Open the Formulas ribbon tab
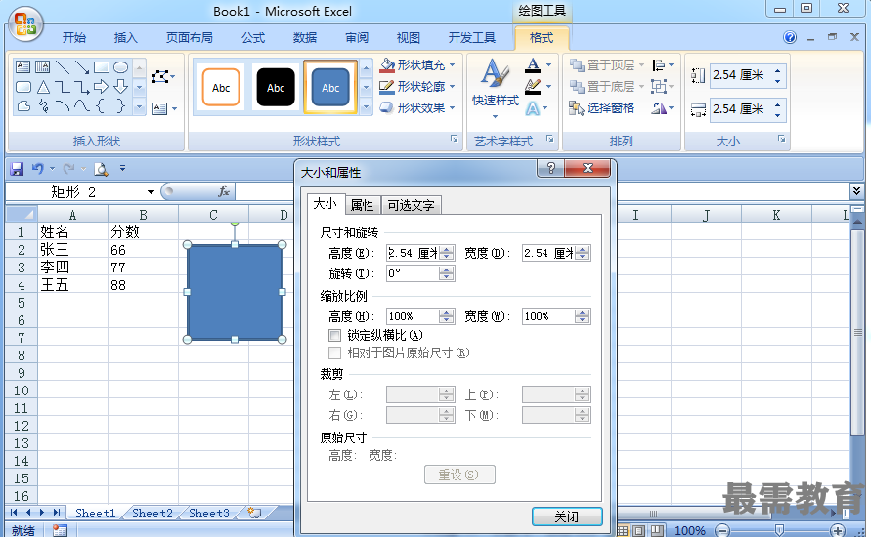 (x=253, y=38)
